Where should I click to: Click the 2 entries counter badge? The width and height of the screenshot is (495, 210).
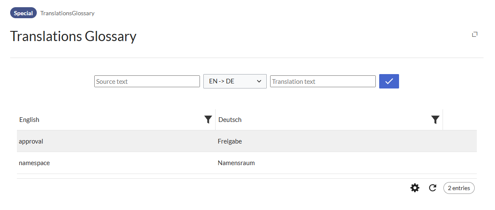tap(459, 188)
